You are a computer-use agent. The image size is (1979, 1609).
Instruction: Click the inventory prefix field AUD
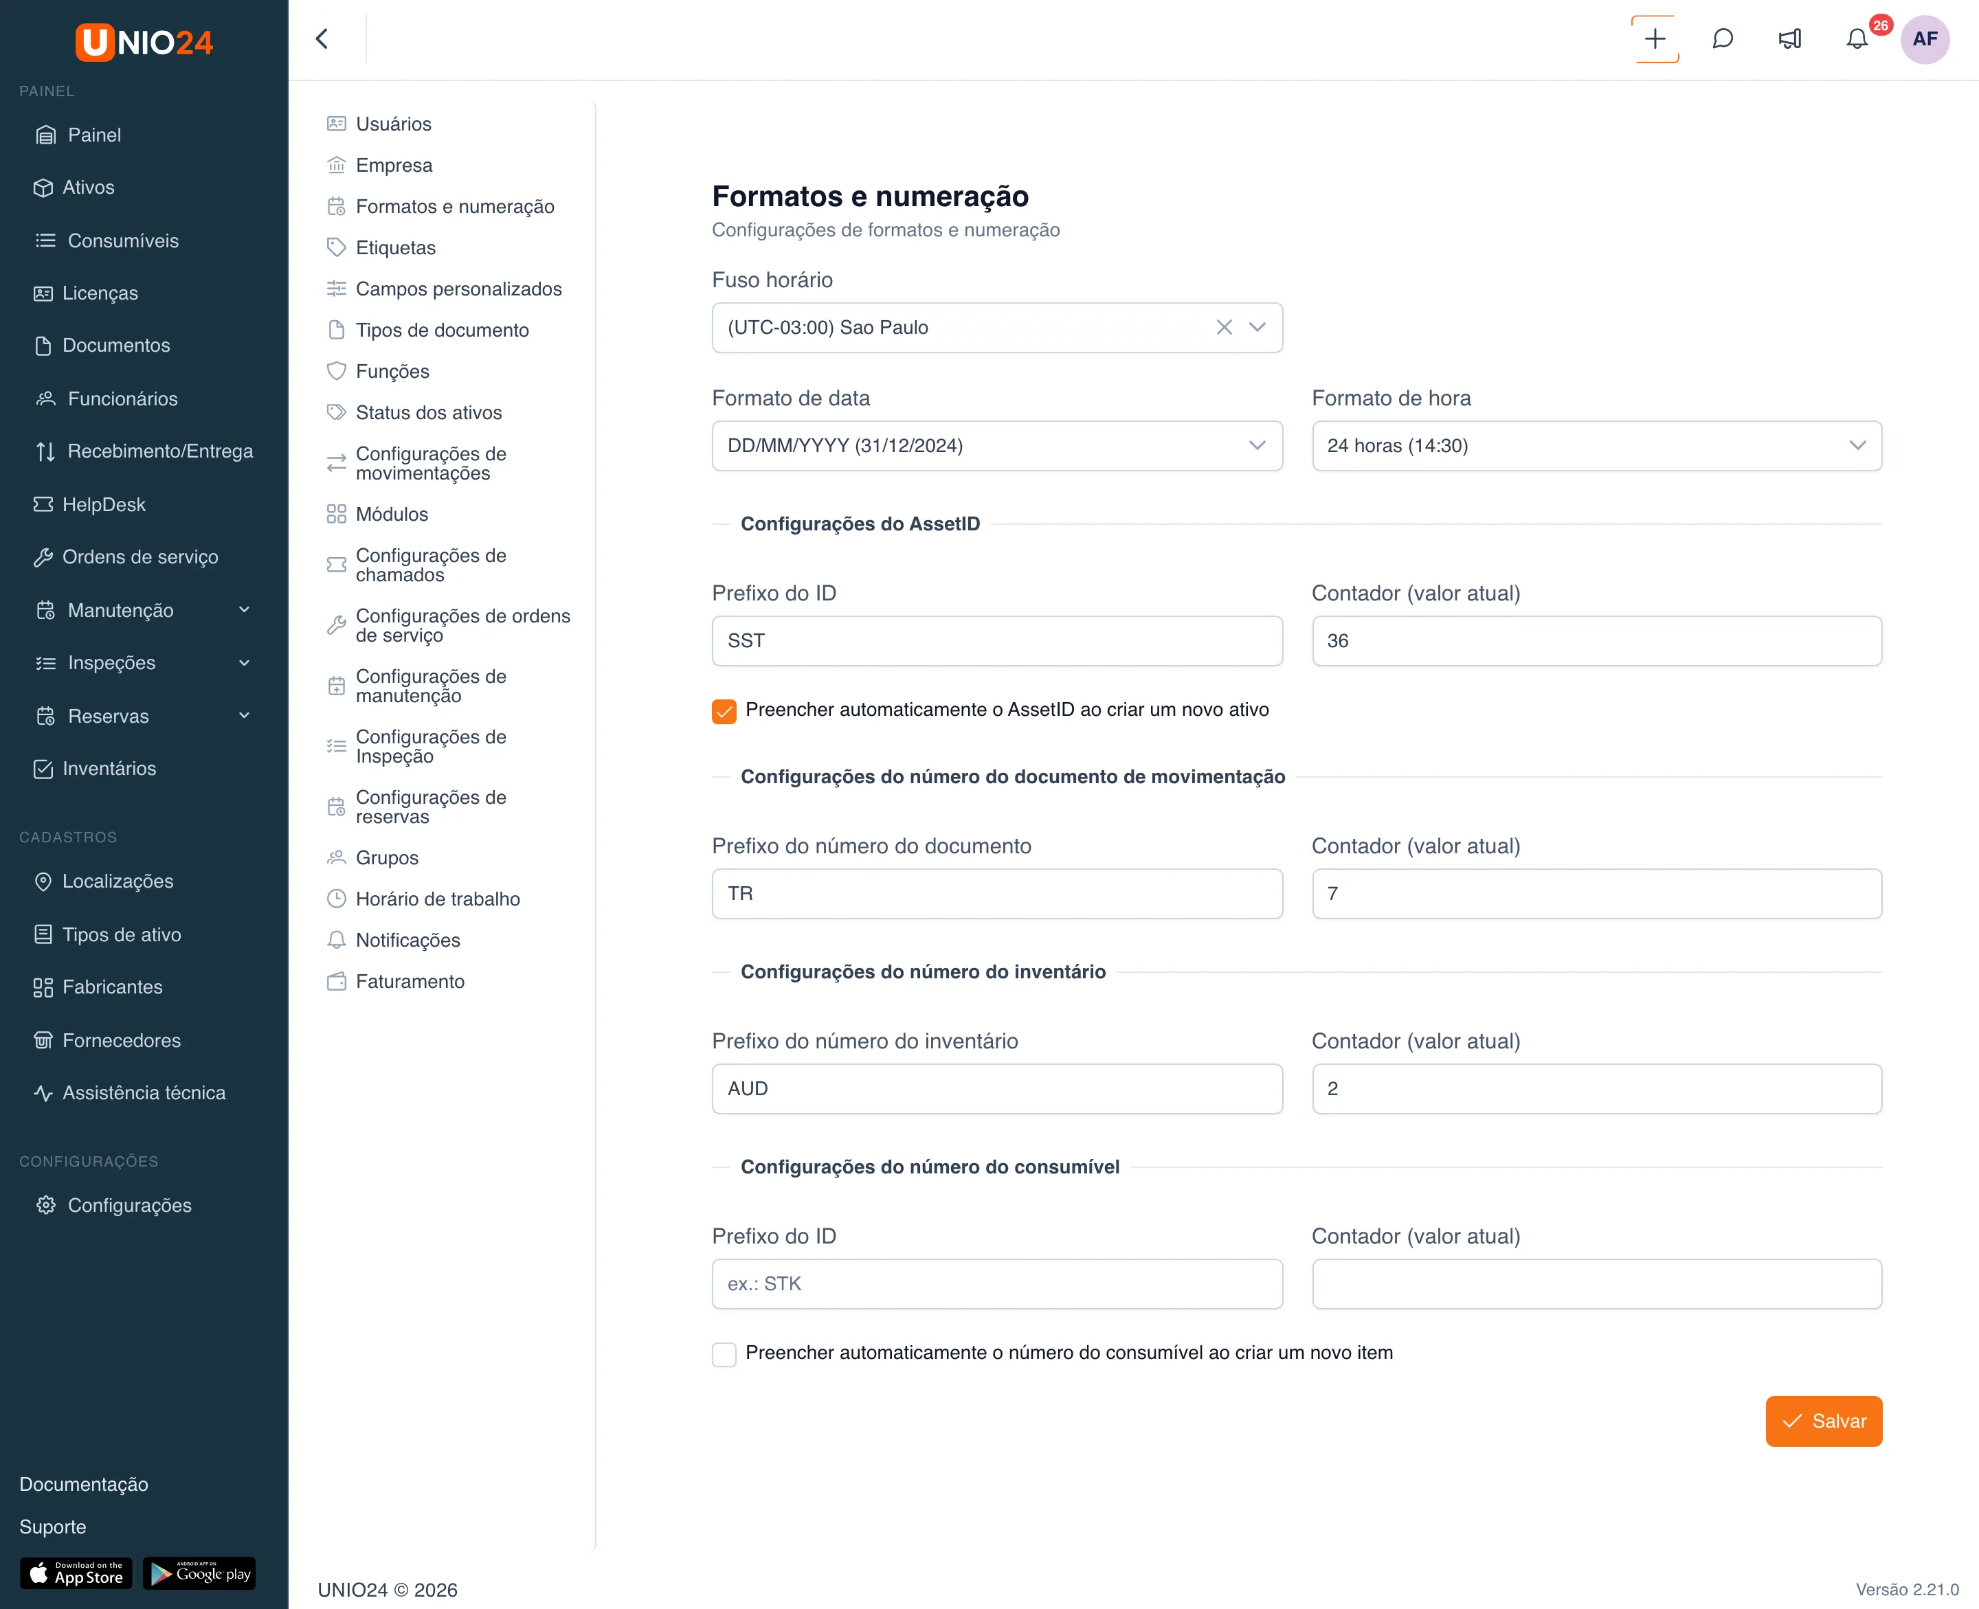[996, 1088]
